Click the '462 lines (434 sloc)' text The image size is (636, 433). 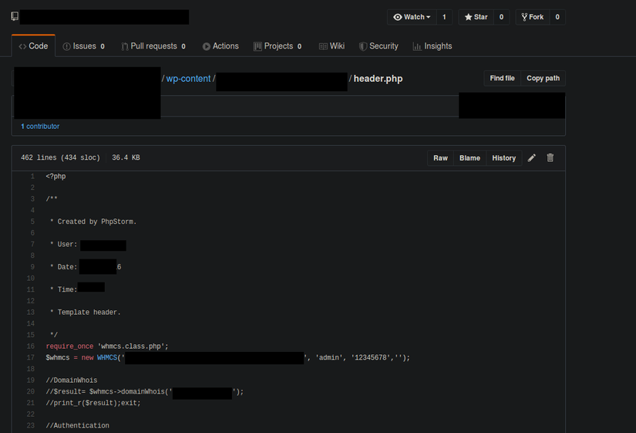(x=60, y=157)
